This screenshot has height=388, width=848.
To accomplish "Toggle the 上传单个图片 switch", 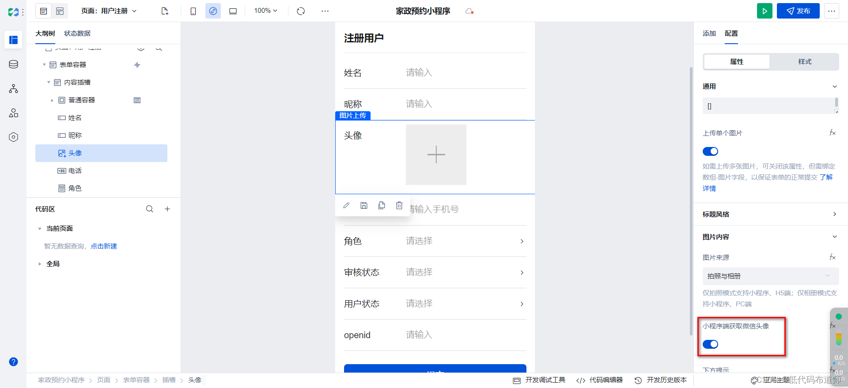I will point(710,151).
